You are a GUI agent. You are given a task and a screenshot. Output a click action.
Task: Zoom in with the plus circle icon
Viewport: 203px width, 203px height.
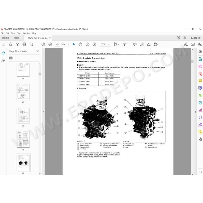click(x=94, y=44)
